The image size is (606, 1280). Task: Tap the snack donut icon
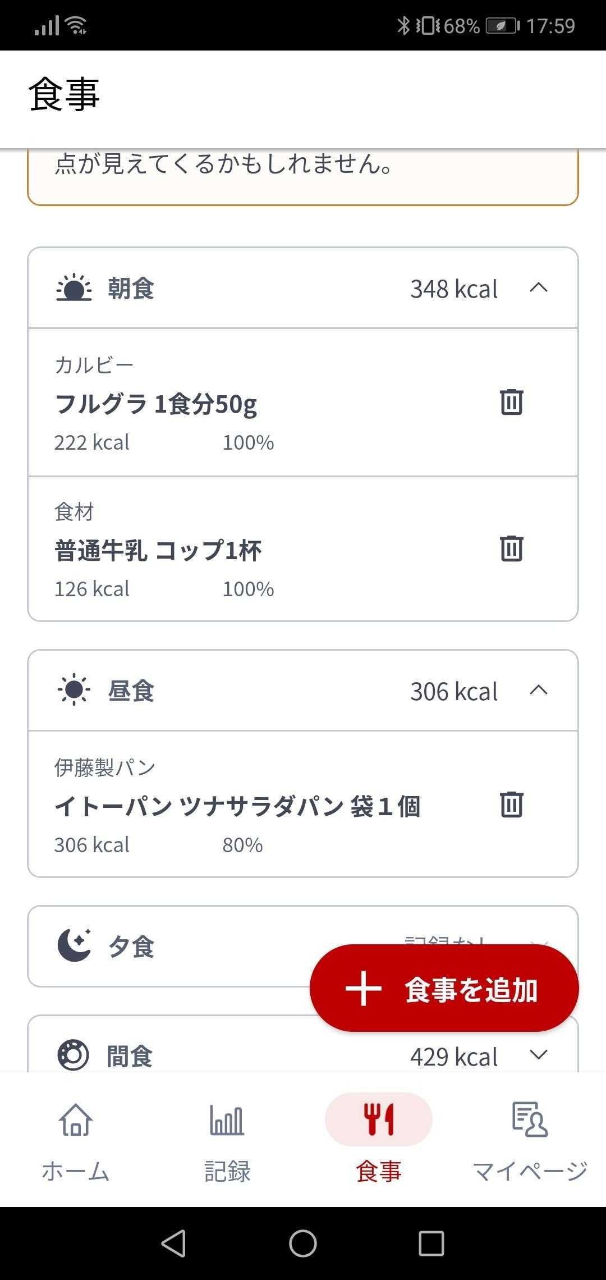click(x=74, y=1055)
